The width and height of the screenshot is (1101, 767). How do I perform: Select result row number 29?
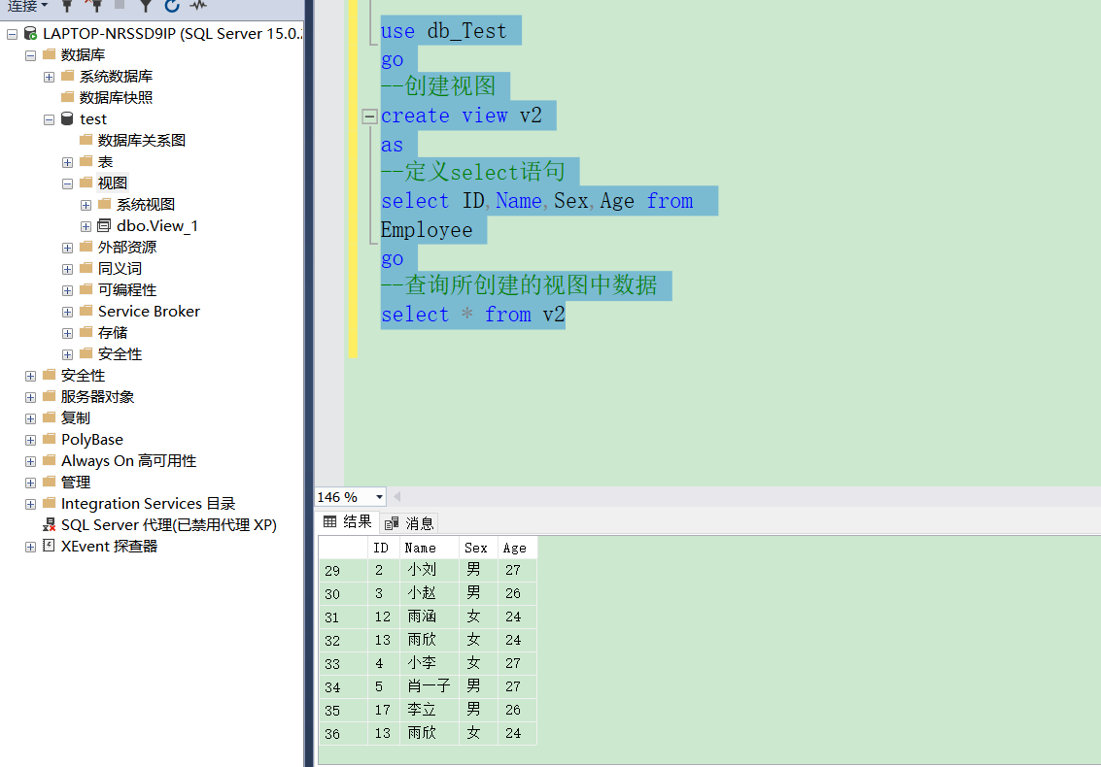343,571
